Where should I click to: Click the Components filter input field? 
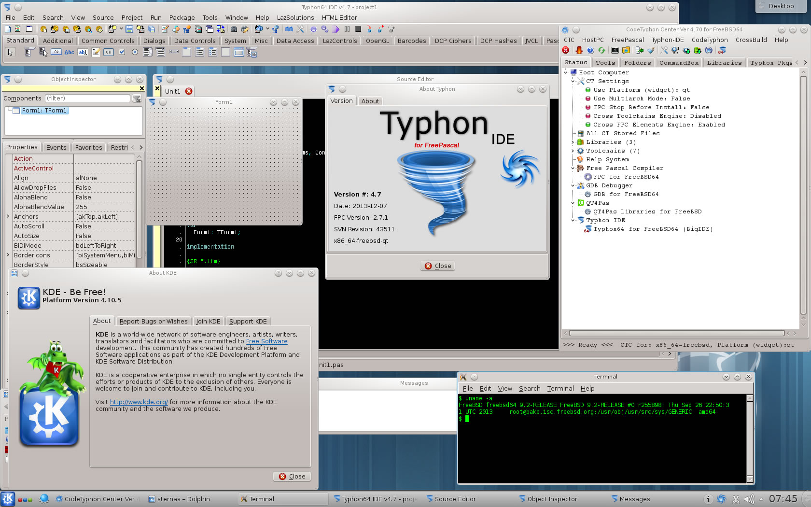[87, 99]
